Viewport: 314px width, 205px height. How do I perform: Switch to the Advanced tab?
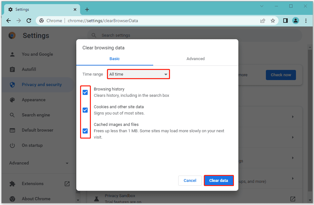click(x=195, y=59)
